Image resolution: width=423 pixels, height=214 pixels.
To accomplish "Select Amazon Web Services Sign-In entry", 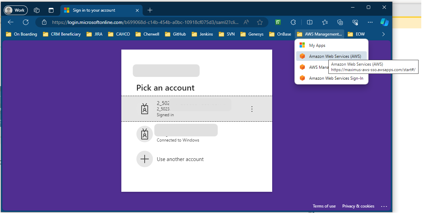I will click(336, 78).
